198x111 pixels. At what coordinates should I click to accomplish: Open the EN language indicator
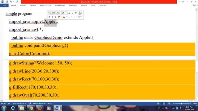point(159,108)
